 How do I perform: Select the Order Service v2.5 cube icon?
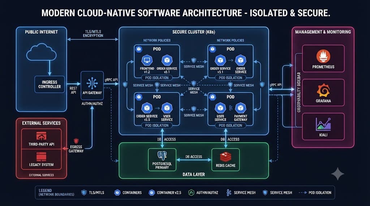147,108
